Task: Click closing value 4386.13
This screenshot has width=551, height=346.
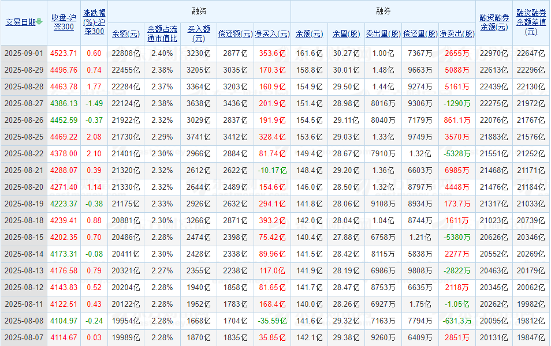Action: 64,104
